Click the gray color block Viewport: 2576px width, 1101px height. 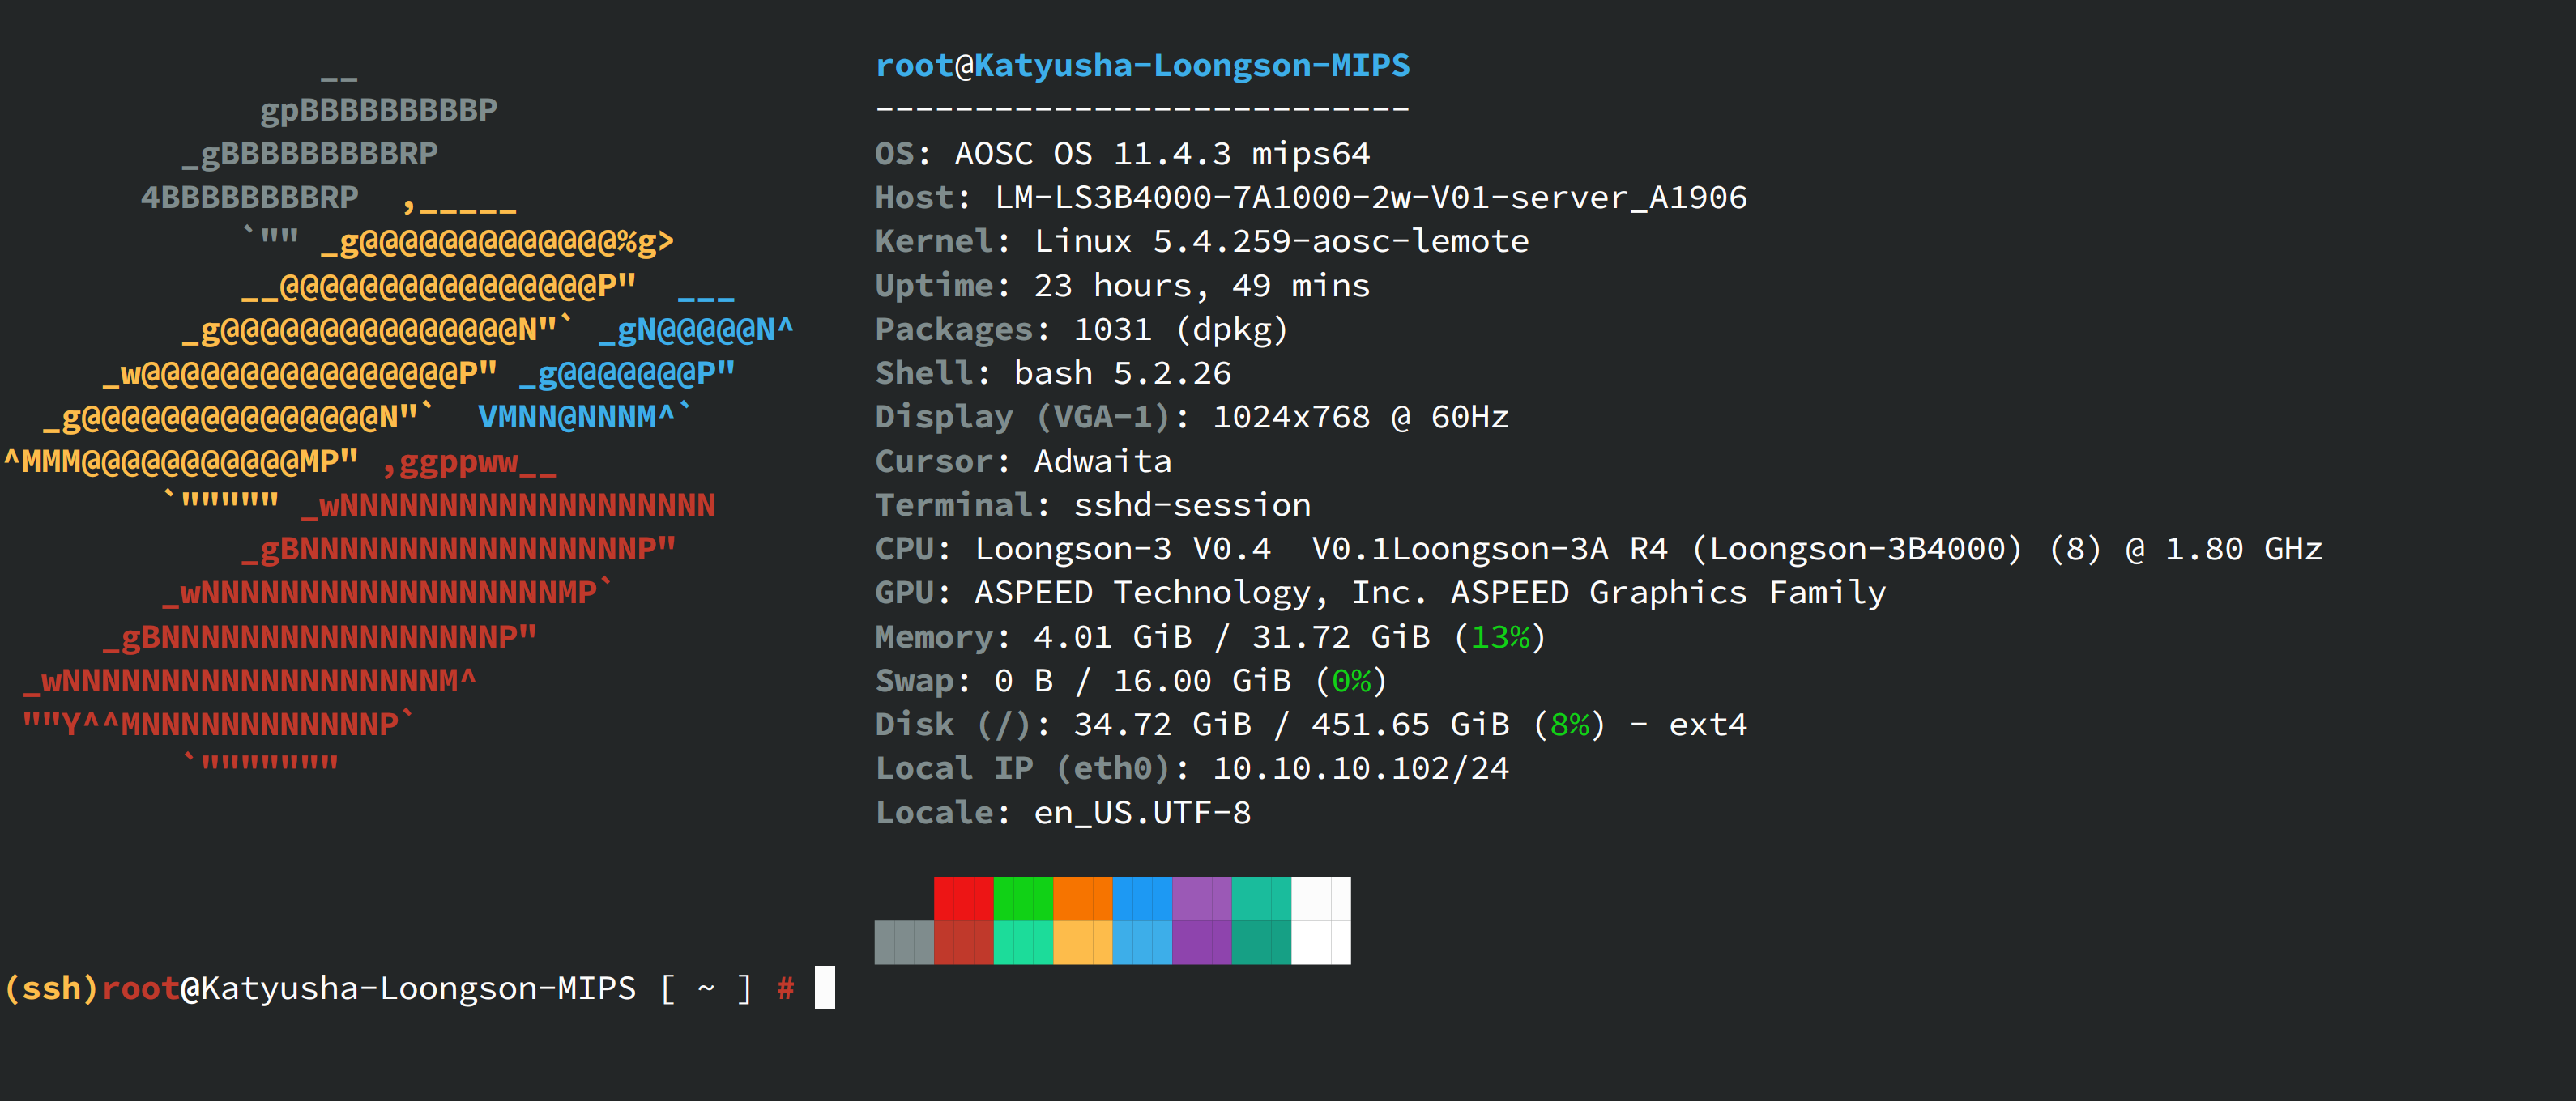[x=904, y=942]
